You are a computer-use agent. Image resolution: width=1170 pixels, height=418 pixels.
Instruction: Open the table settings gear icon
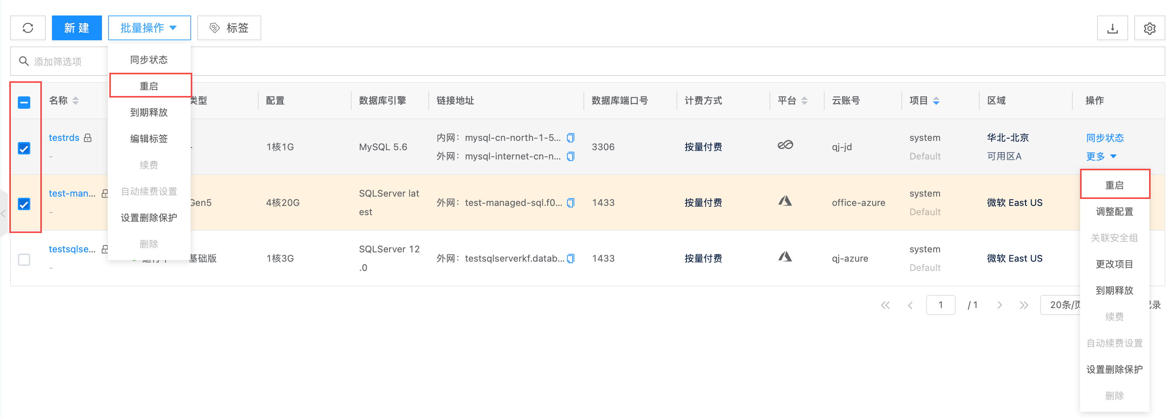[x=1149, y=29]
